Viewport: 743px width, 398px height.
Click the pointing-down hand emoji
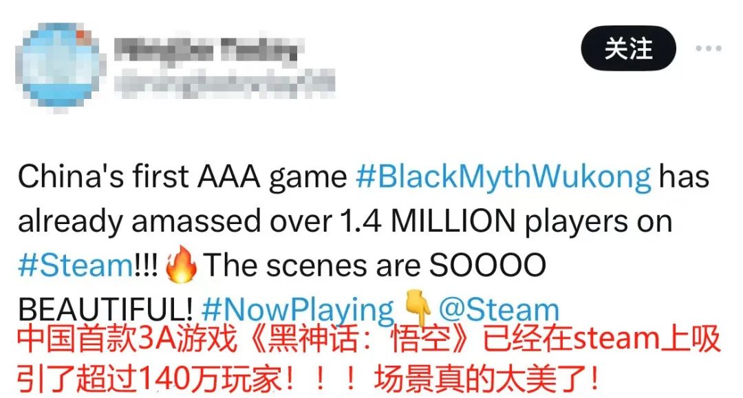tap(417, 308)
